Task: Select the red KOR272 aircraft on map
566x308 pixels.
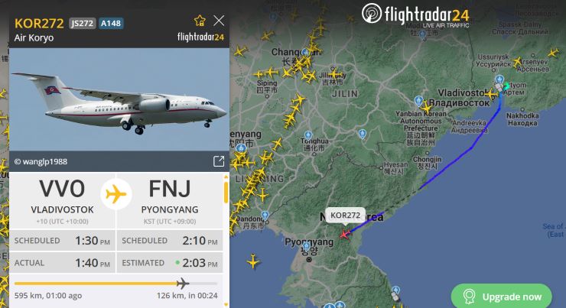Action: coord(345,235)
